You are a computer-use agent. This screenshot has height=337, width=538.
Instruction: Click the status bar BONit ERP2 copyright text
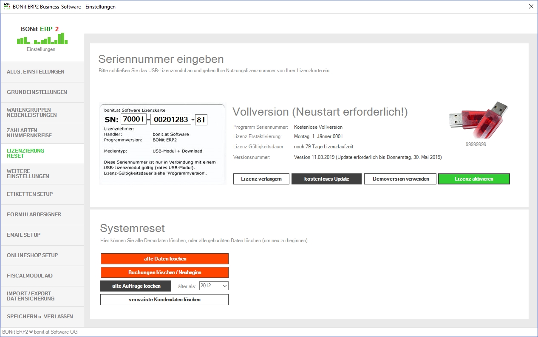(40, 332)
